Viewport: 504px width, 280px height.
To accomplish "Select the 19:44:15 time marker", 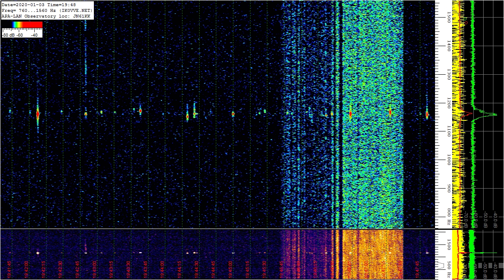I will pos(180,269).
